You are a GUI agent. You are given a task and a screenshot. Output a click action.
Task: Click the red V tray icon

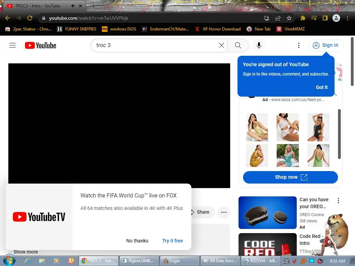[295, 261]
